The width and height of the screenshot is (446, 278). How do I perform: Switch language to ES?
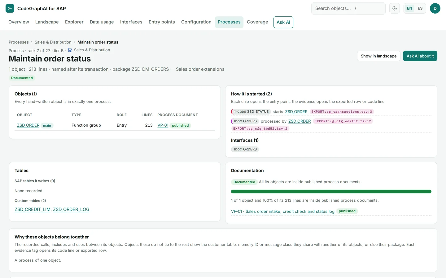point(420,8)
